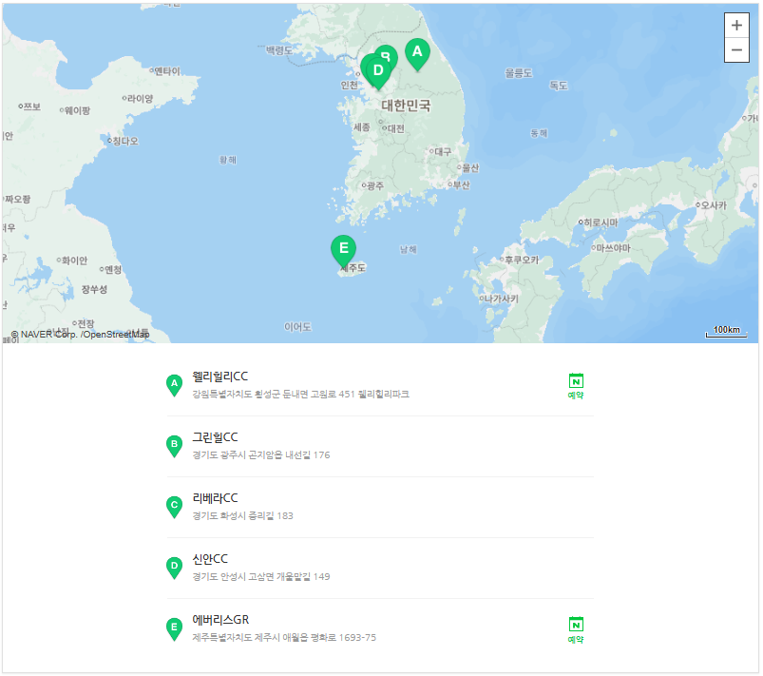Open the 그린힐CC listing title

pyautogui.click(x=215, y=437)
